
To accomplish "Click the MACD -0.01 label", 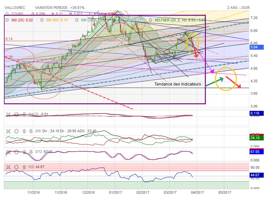I will click(x=38, y=114).
